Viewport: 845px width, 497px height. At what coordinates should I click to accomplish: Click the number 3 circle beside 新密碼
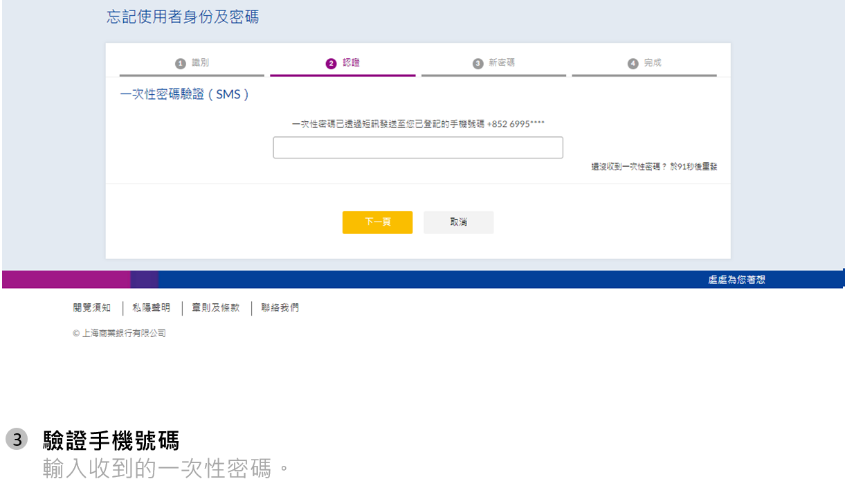(x=478, y=64)
